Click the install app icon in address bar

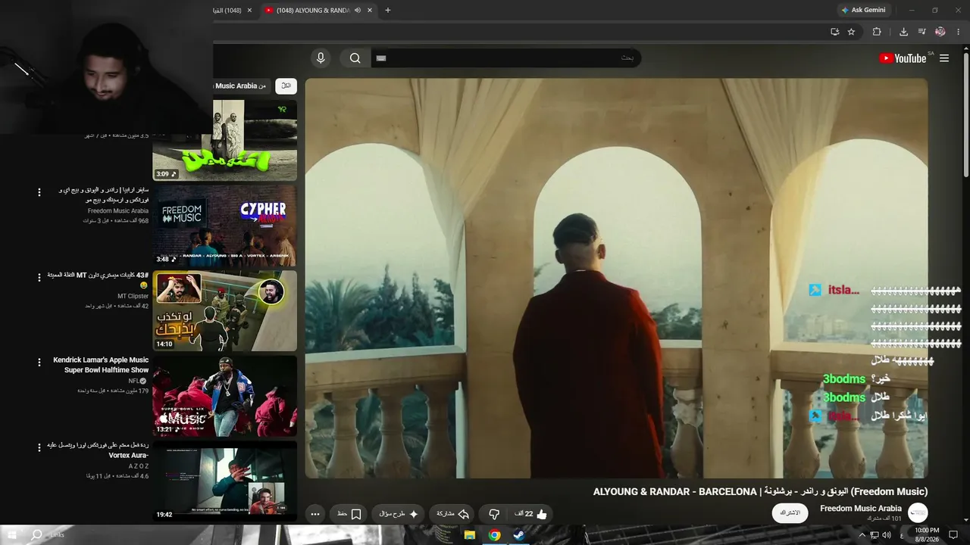(x=834, y=32)
